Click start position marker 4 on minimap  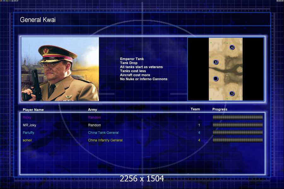(x=232, y=47)
